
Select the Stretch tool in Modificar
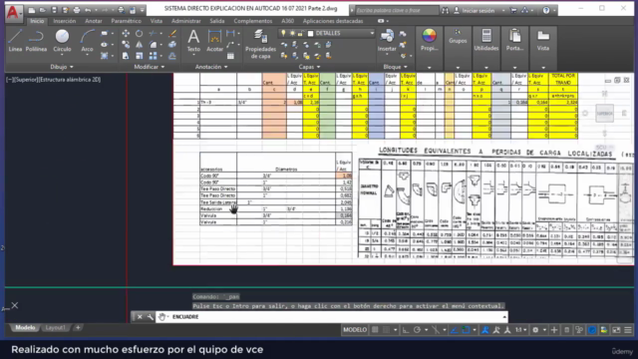coord(126,56)
